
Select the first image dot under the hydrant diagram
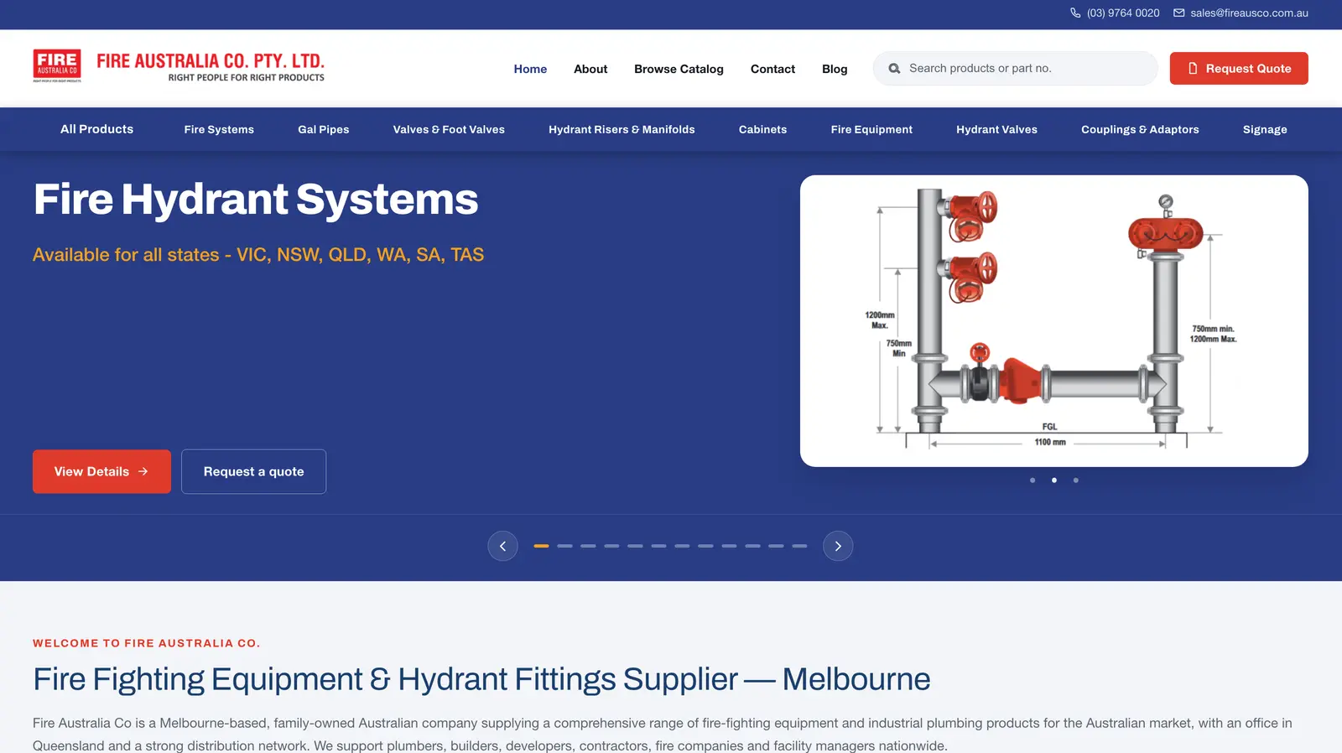click(1033, 480)
